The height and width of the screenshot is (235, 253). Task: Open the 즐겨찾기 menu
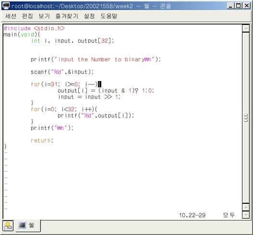click(x=67, y=16)
